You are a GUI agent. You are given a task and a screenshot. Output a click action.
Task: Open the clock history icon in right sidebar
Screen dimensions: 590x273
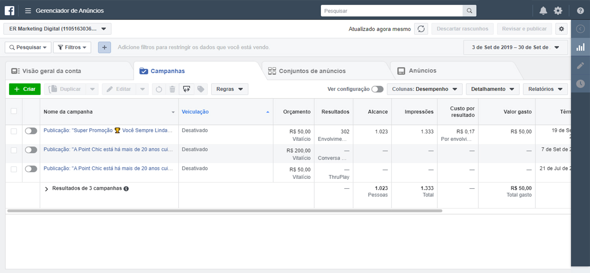pyautogui.click(x=580, y=84)
